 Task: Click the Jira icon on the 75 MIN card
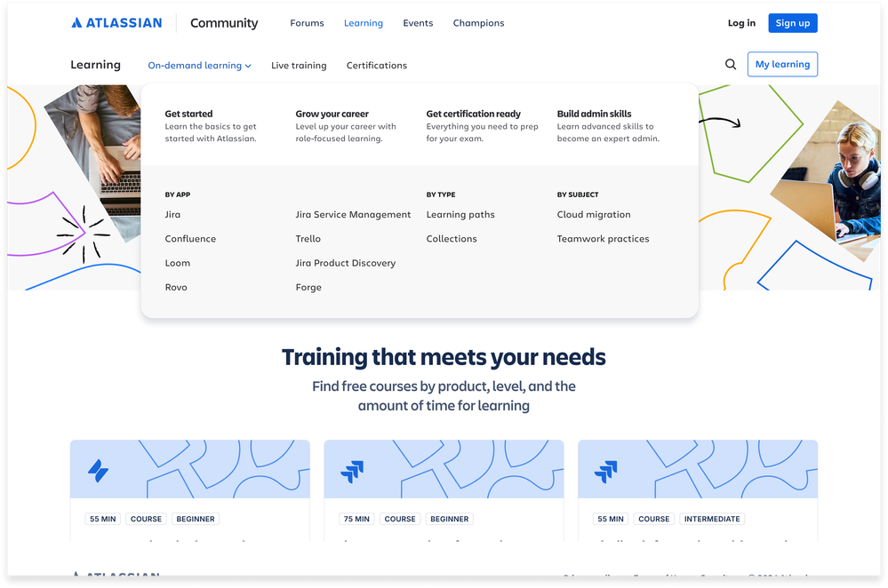[x=352, y=472]
